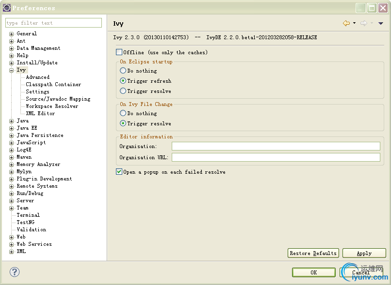Uncheck Open a popup on each failed resolve

click(119, 172)
